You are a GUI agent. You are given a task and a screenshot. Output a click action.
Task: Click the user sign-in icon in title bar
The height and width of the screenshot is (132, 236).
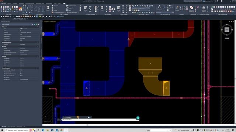click(204, 1)
